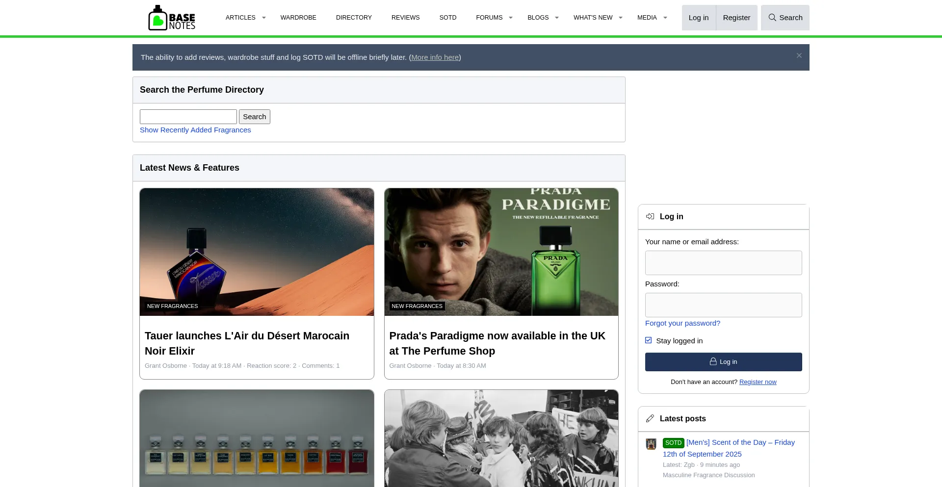The height and width of the screenshot is (487, 942).
Task: Open the Wardrobe page
Action: [298, 18]
